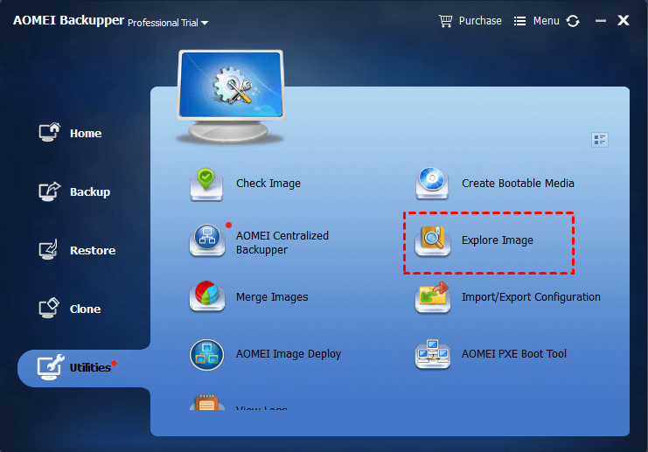Click the AOMEI Backupper title text
The width and height of the screenshot is (648, 452).
tap(68, 20)
